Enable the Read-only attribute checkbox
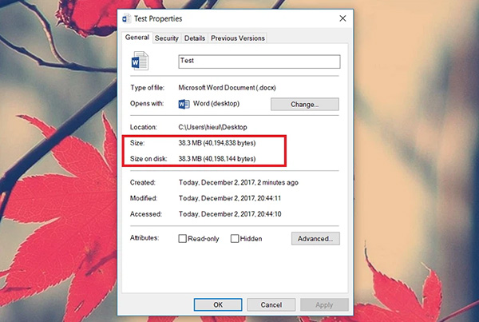This screenshot has height=322, width=479. coord(183,238)
